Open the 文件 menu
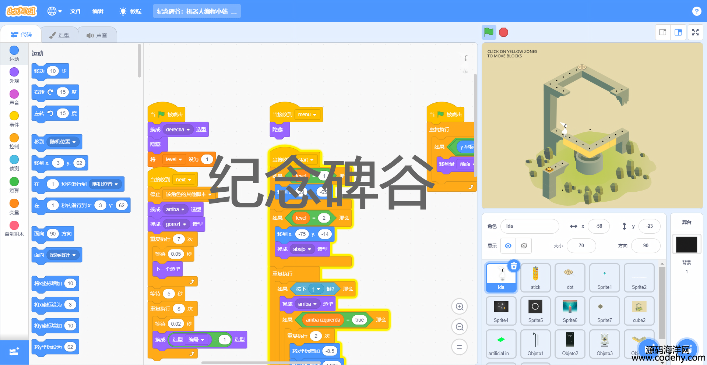The height and width of the screenshot is (365, 707). point(75,11)
